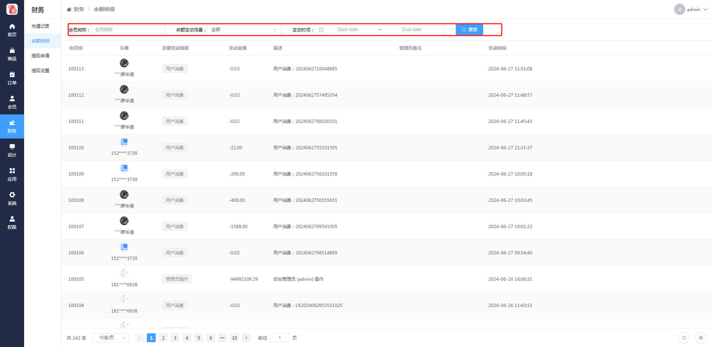Screen dimensions: 712x347
Task: Go to page 2 of results
Action: point(163,338)
